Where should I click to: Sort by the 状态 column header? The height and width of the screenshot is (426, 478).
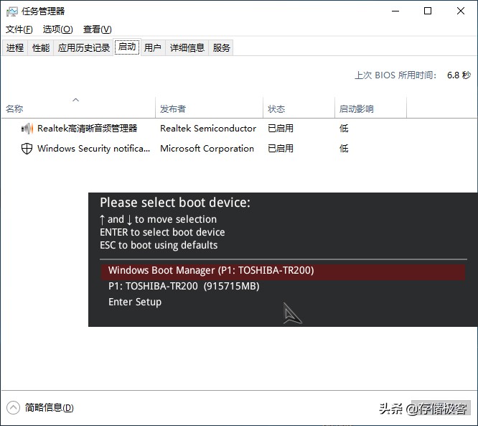[299, 108]
